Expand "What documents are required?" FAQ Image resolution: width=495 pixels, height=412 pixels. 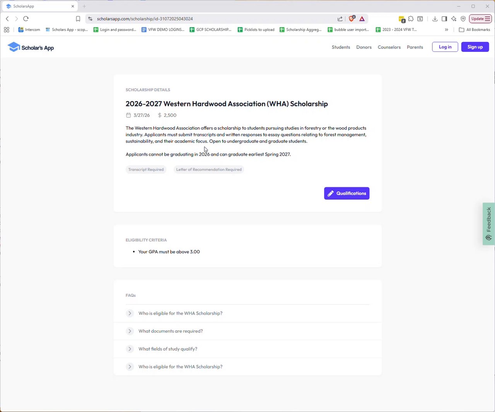[x=247, y=331]
